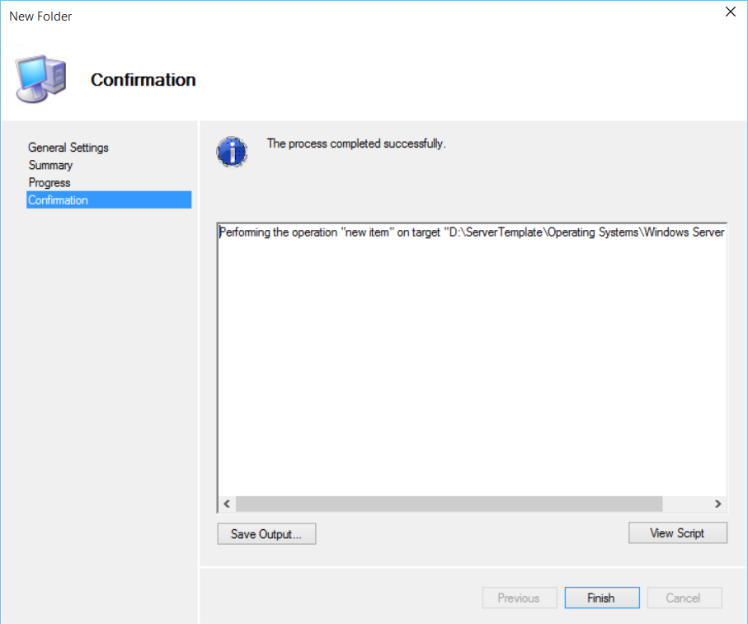The width and height of the screenshot is (748, 624).
Task: Select the General Settings step
Action: [68, 148]
